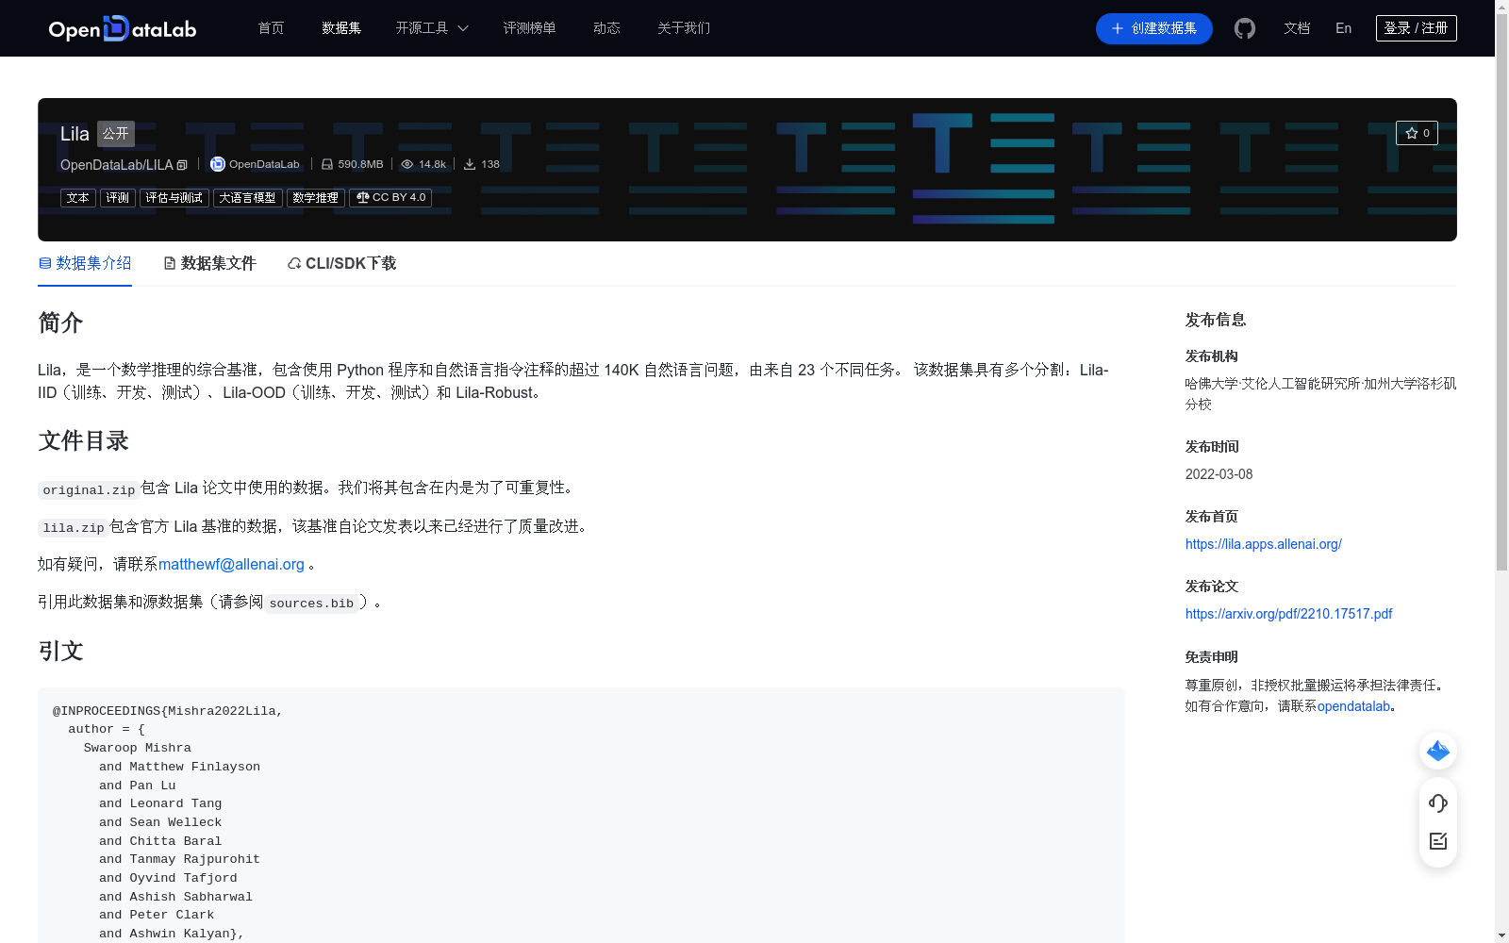This screenshot has width=1509, height=943.
Task: Click the 引文 heading
Action: coord(60,651)
